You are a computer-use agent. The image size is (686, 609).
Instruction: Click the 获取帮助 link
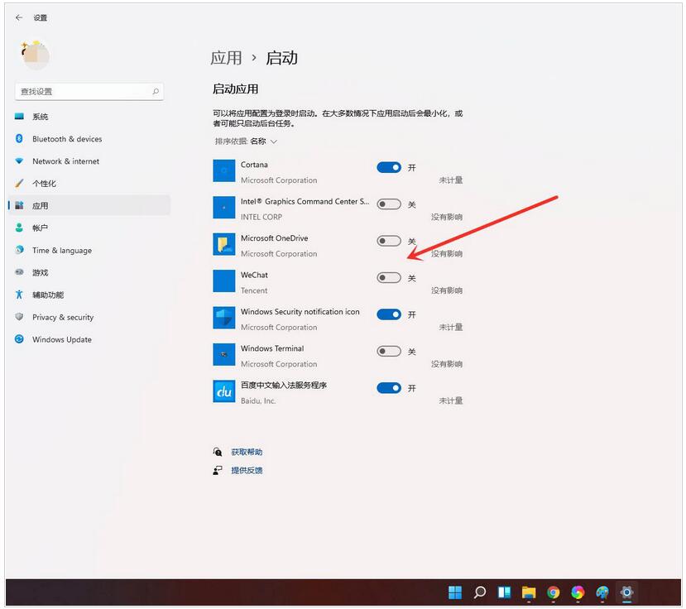247,452
